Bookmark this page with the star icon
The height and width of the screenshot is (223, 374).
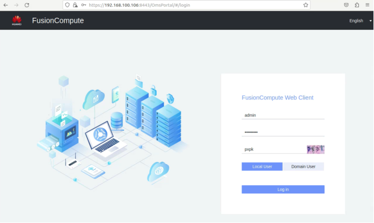click(305, 5)
